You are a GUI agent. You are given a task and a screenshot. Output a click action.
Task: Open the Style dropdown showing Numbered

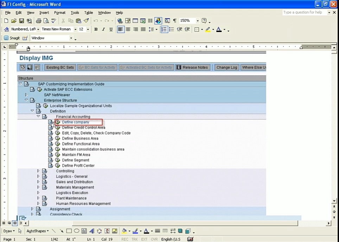coord(38,29)
